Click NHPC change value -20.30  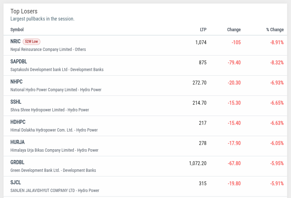click(234, 83)
